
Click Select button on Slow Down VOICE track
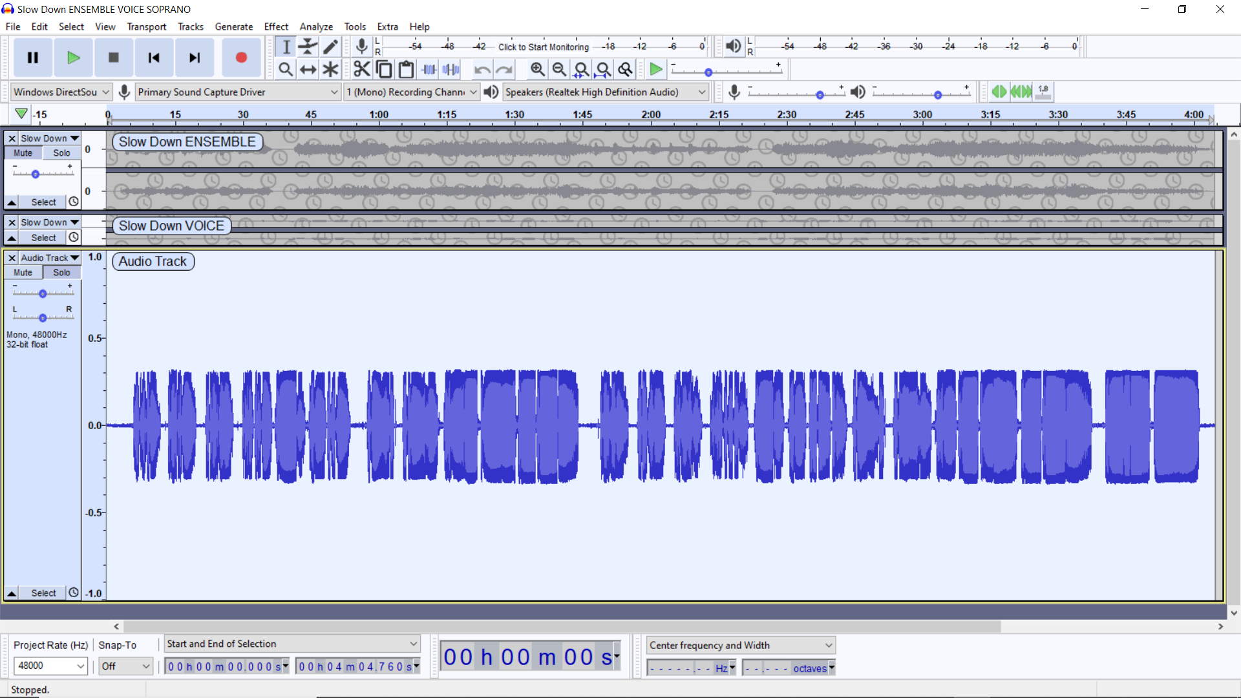click(x=43, y=238)
